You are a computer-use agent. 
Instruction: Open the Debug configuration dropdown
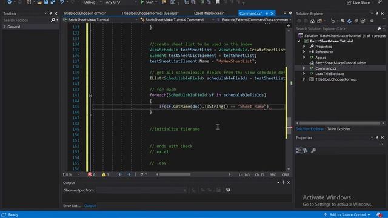tap(93, 2)
